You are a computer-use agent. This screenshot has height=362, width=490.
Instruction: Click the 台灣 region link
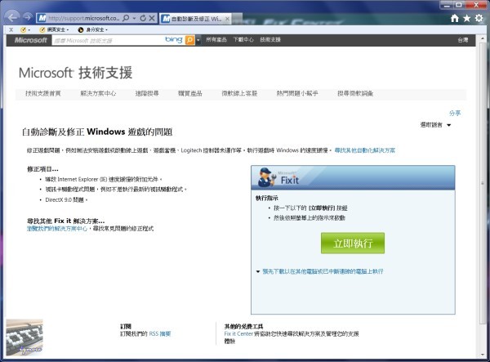[463, 40]
